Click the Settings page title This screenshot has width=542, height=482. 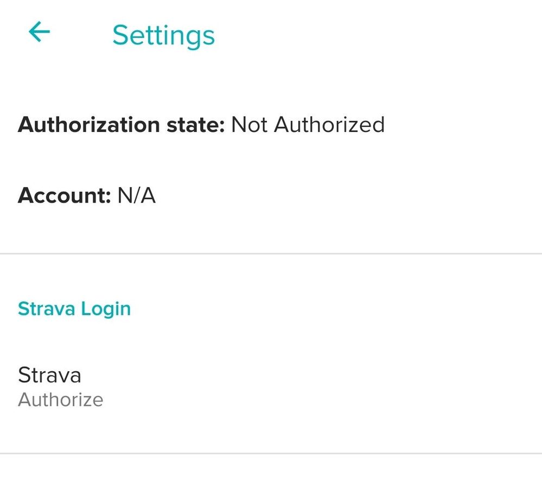pos(163,35)
